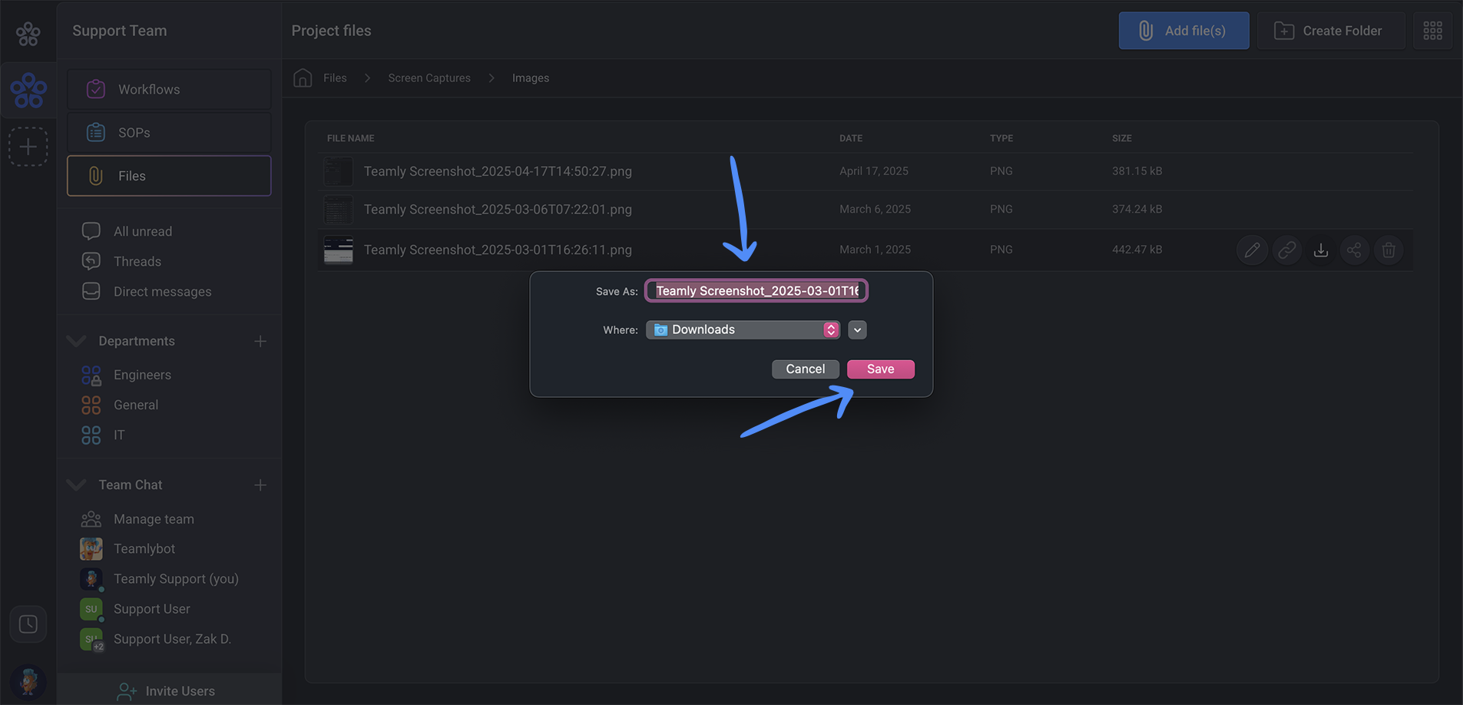This screenshot has height=705, width=1463.
Task: Open the Teamly logo at top-left
Action: click(28, 33)
